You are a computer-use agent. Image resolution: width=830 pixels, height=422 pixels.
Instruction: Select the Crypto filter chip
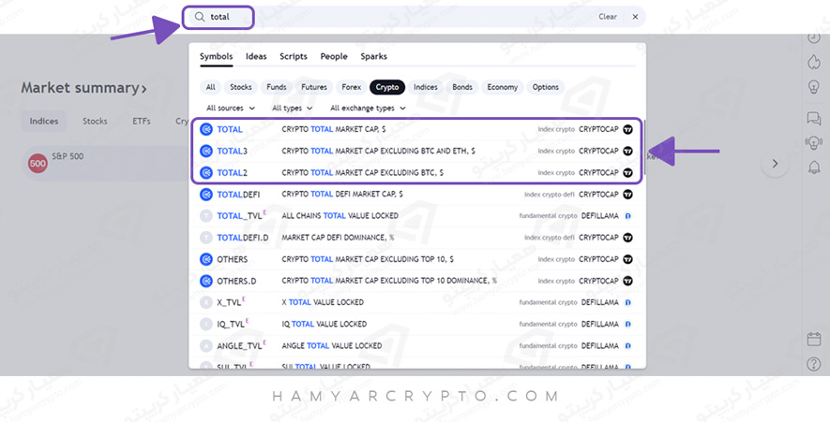click(x=387, y=87)
